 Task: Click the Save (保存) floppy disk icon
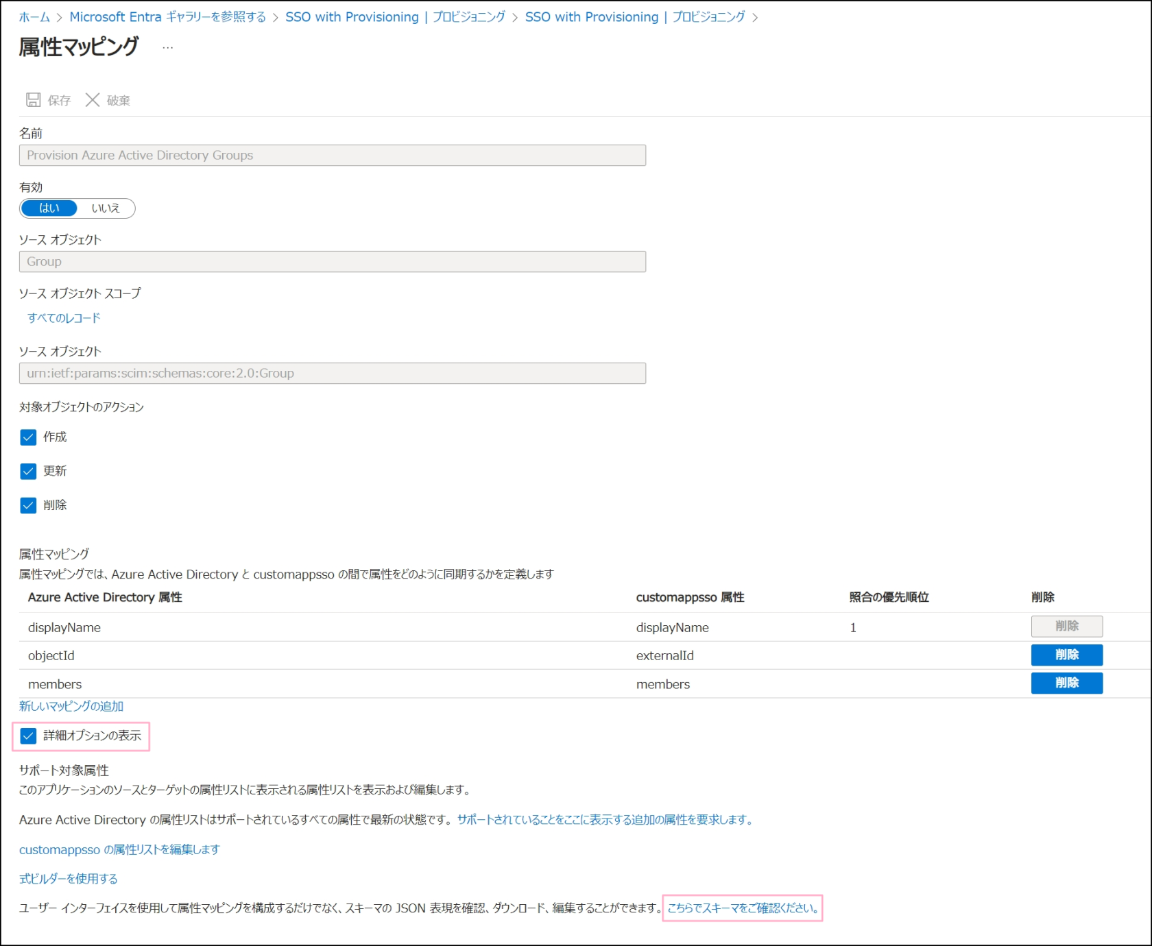click(33, 100)
